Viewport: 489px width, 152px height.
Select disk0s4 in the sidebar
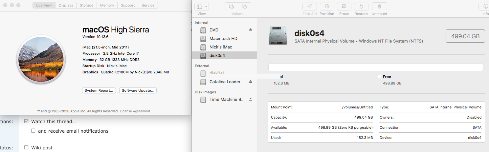coord(224,55)
